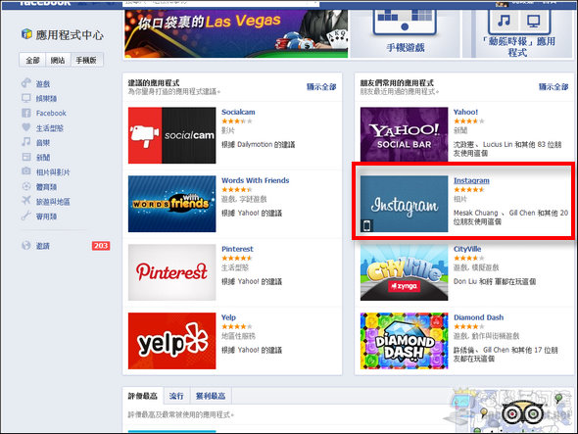Select the camera photos and videos icon

[x=26, y=171]
